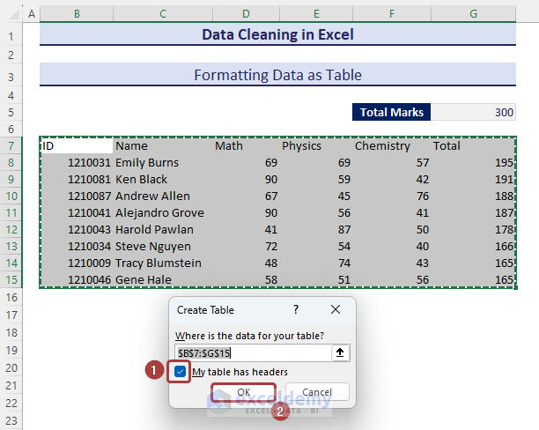539x430 pixels.
Task: Click the ID header cell
Action: click(x=77, y=146)
